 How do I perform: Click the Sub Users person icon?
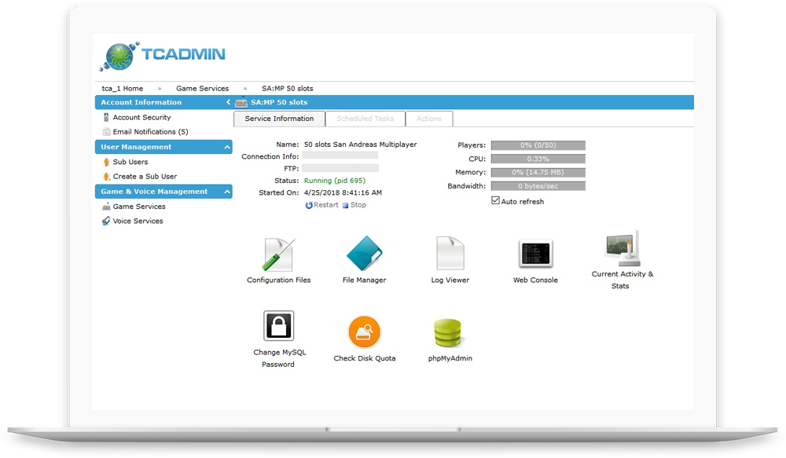pos(106,162)
